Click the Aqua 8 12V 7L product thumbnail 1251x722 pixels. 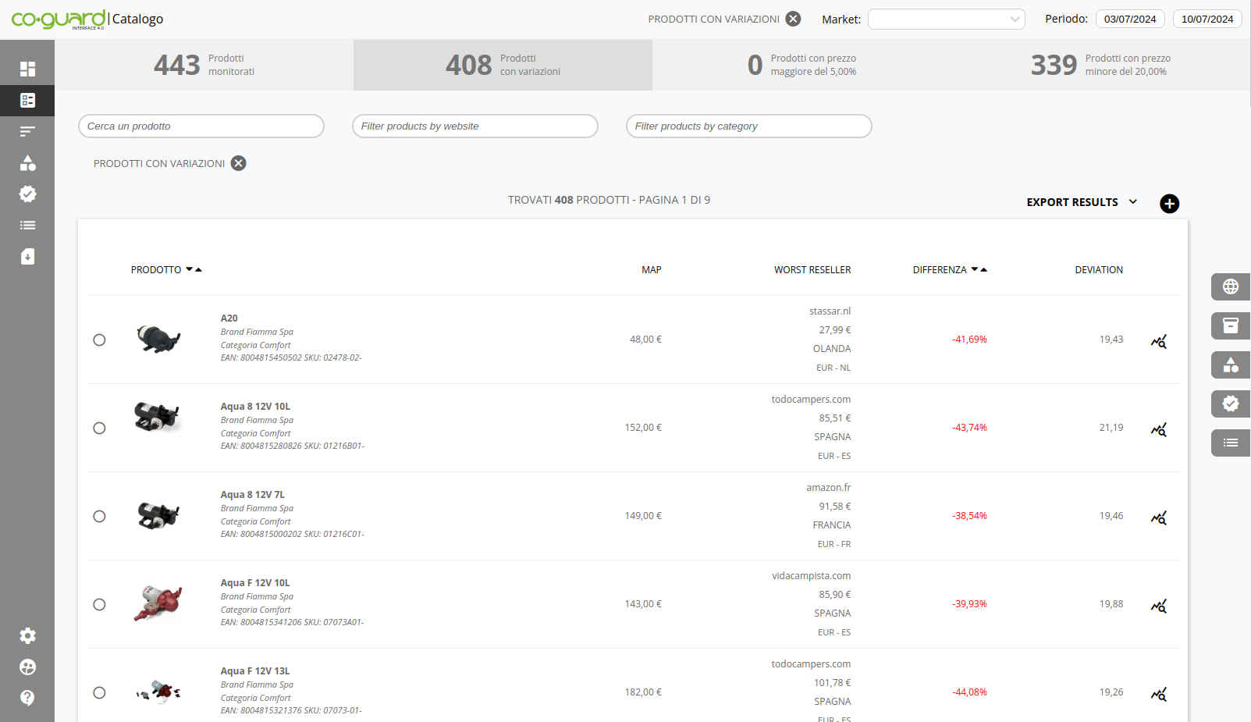click(x=158, y=515)
